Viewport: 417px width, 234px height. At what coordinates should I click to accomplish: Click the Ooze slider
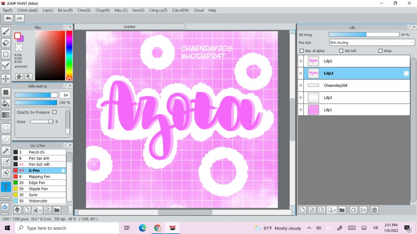click(42, 121)
